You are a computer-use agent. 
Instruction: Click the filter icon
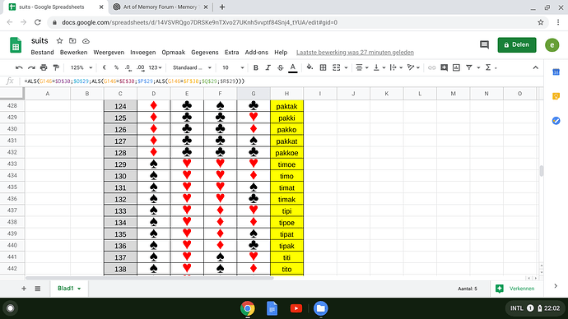(x=469, y=67)
